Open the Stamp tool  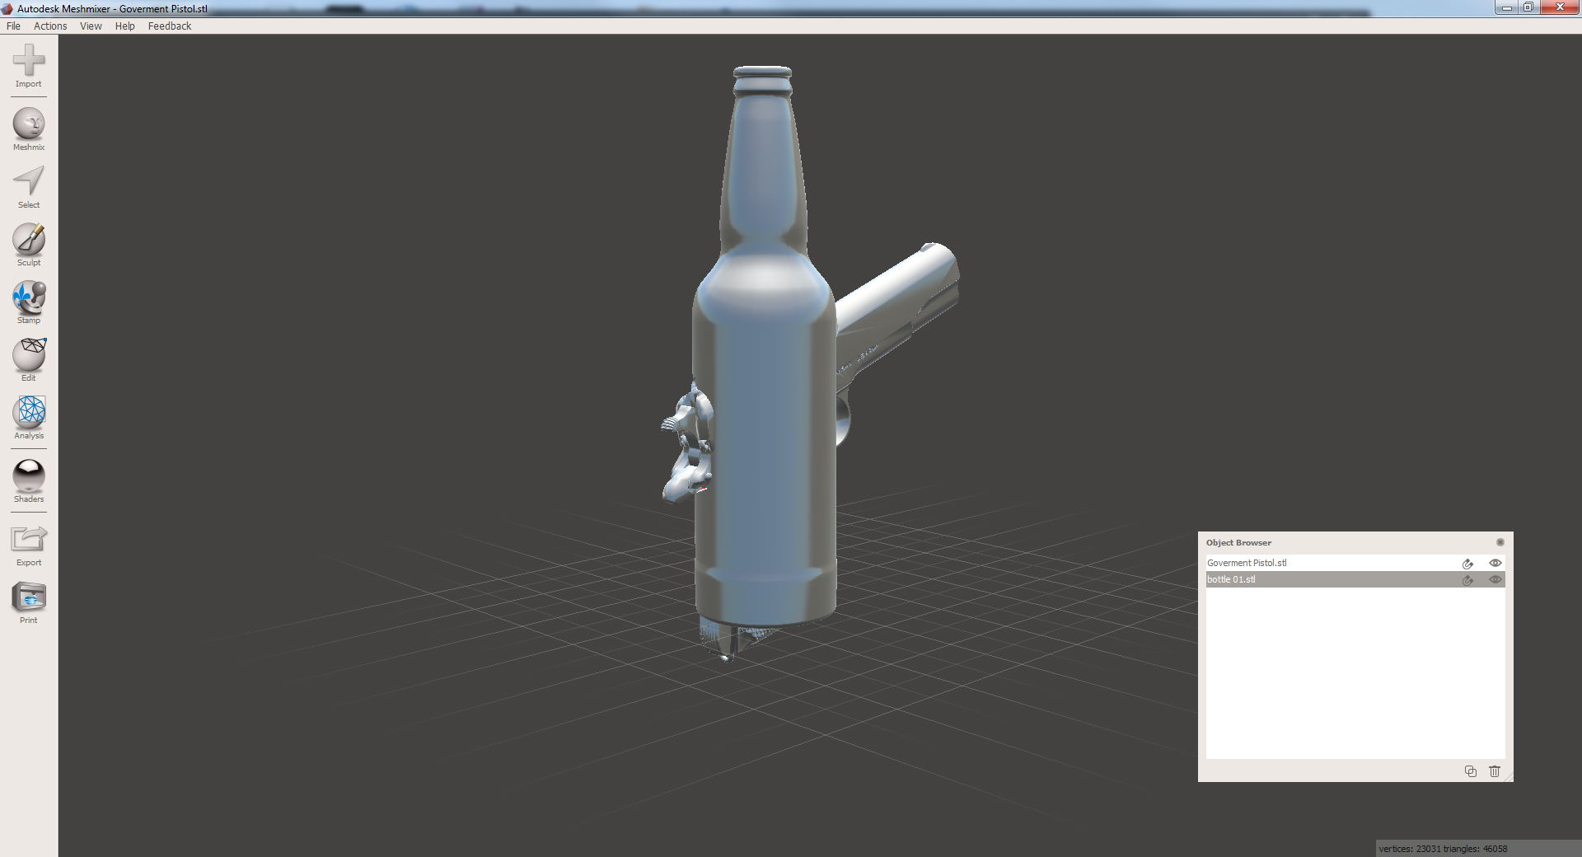pyautogui.click(x=29, y=302)
